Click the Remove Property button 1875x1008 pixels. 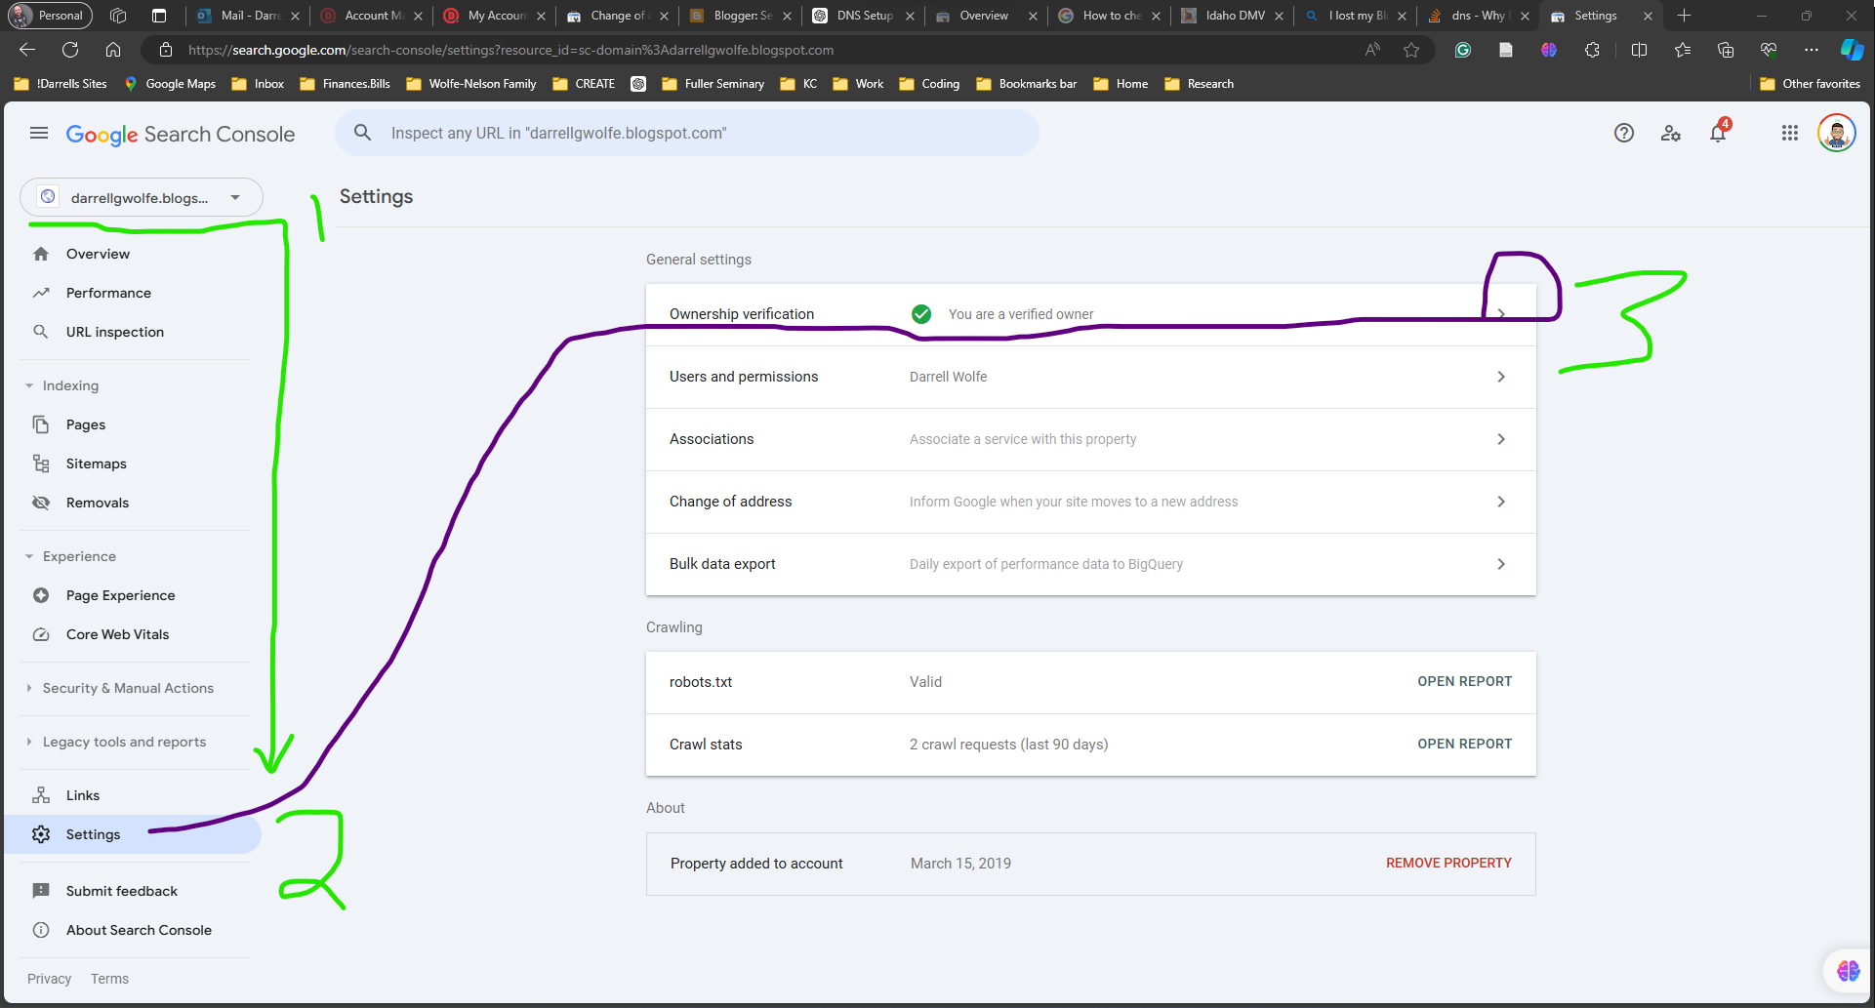[x=1448, y=863]
